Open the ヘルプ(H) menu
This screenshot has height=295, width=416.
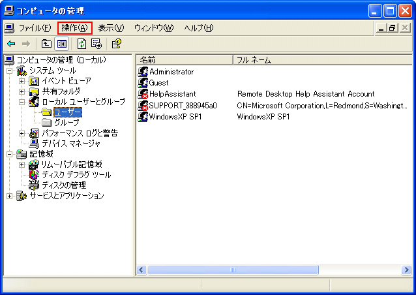[x=198, y=28]
